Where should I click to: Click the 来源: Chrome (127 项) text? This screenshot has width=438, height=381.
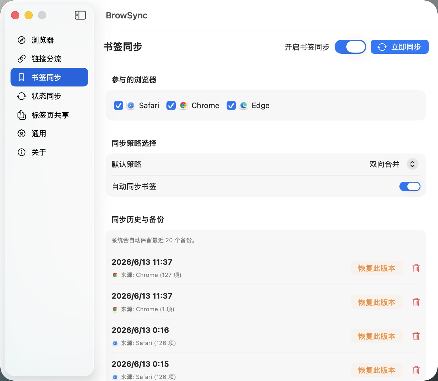pos(151,275)
